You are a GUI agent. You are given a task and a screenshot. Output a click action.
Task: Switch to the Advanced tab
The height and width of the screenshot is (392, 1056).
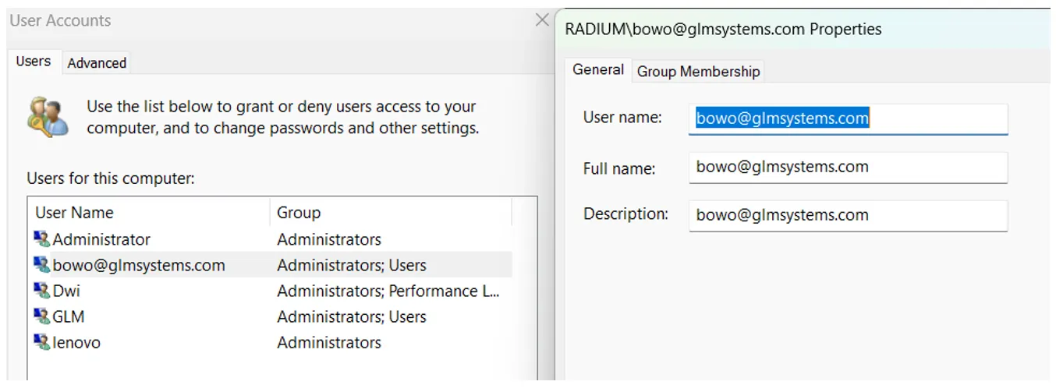click(97, 63)
